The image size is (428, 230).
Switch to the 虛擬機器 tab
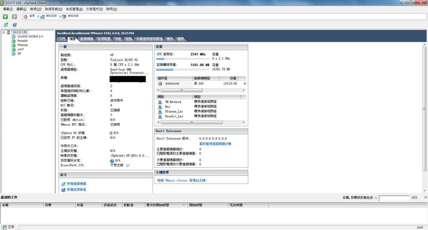pos(87,39)
